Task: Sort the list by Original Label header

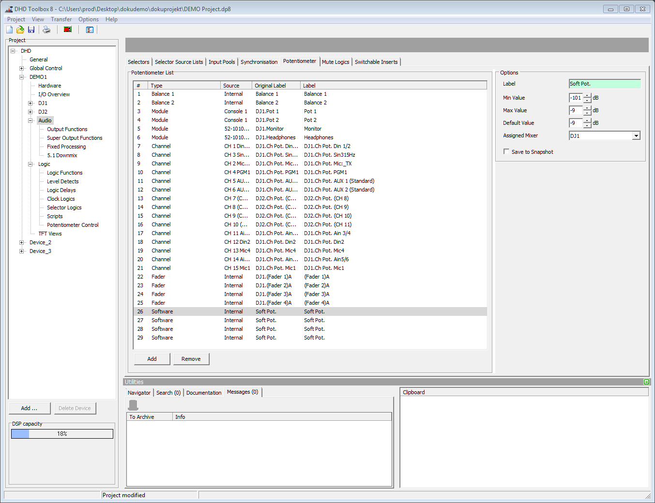Action: (276, 86)
